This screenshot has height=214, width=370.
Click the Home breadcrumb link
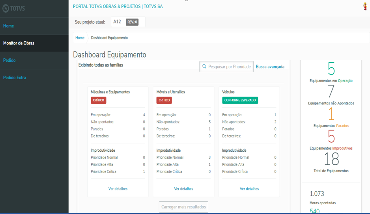coord(80,38)
